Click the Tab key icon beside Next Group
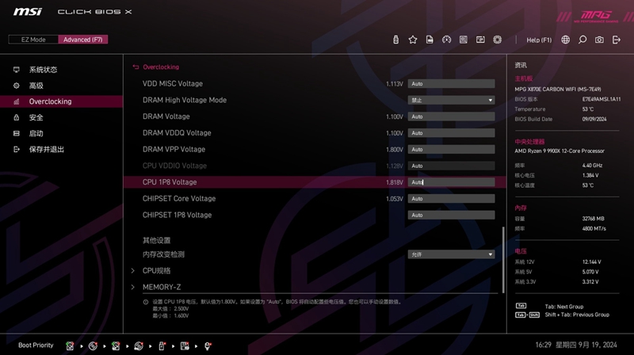 click(521, 306)
